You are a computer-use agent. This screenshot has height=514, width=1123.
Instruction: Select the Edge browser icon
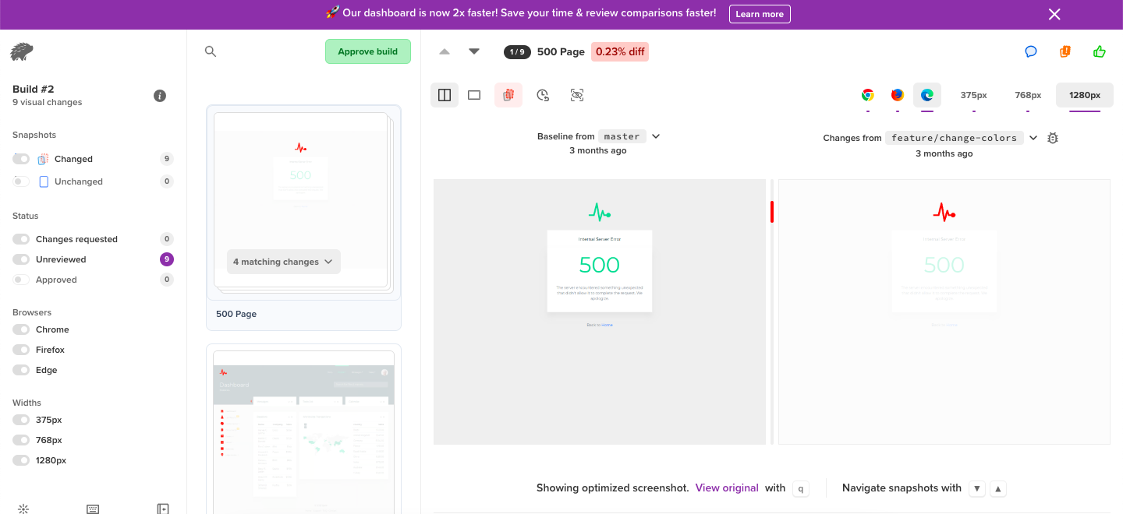927,95
